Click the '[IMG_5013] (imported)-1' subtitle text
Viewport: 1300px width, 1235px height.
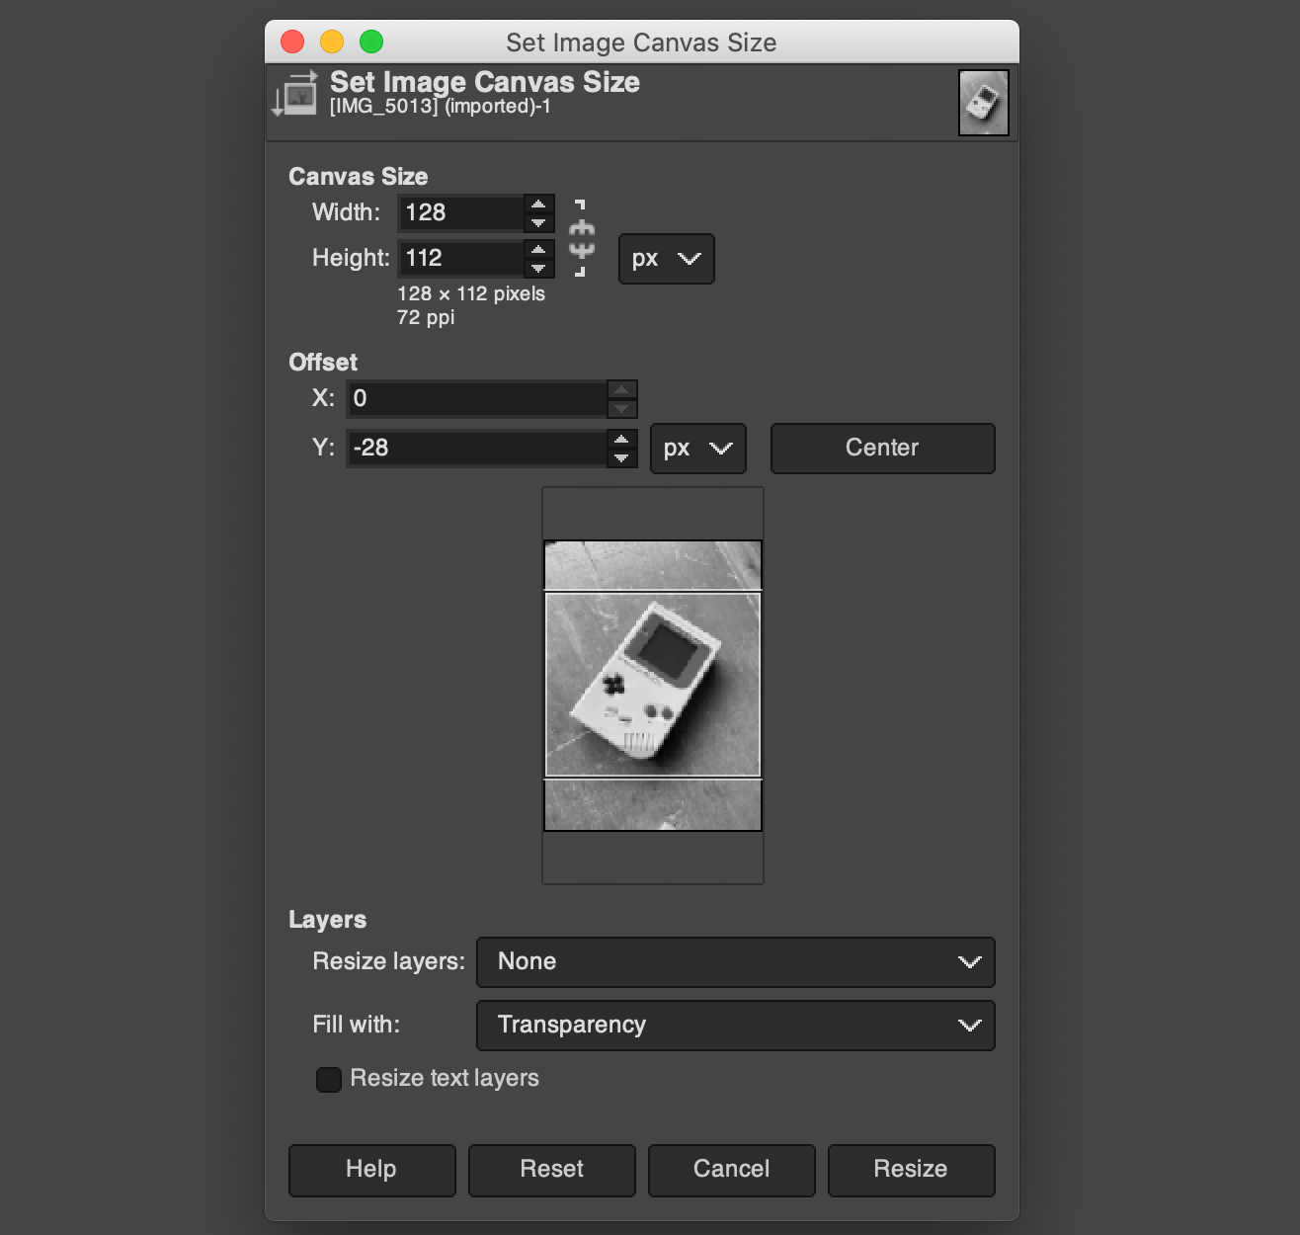tap(441, 107)
